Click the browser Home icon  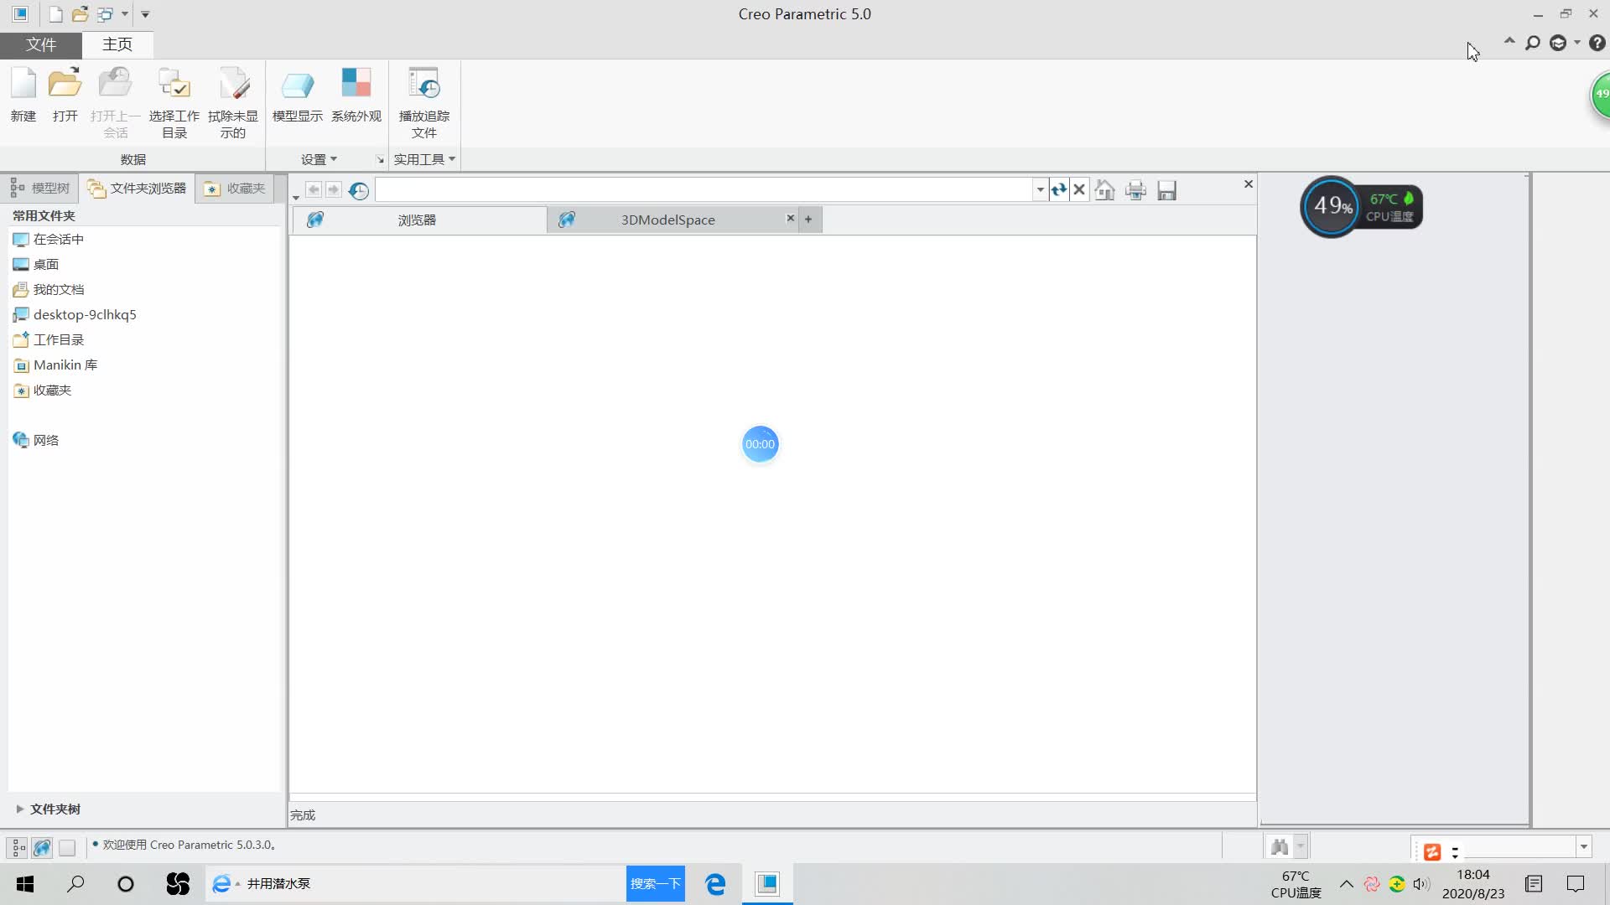[x=1105, y=190]
